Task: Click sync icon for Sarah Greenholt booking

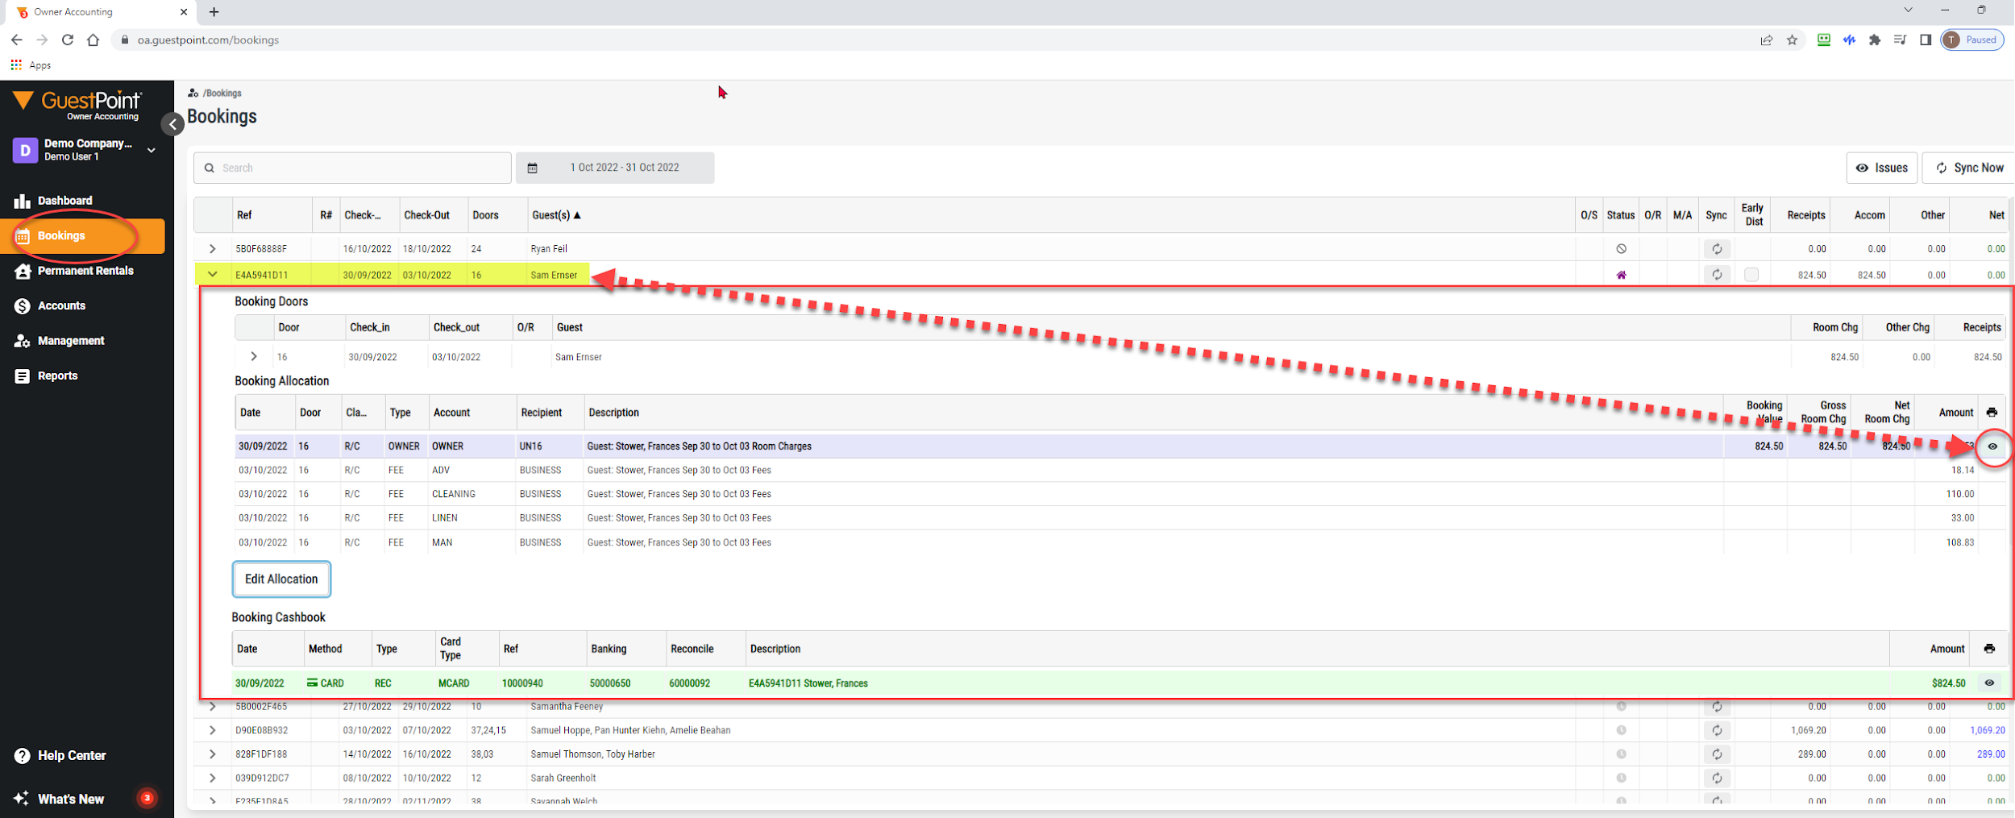Action: click(x=1717, y=779)
